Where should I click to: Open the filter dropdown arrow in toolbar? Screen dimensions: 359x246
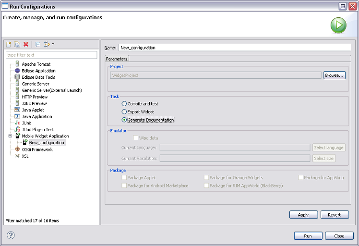click(53, 44)
